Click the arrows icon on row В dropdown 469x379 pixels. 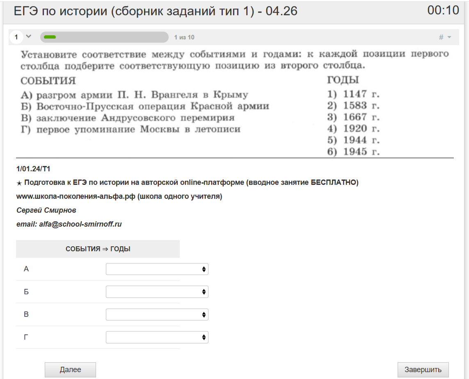[204, 315]
